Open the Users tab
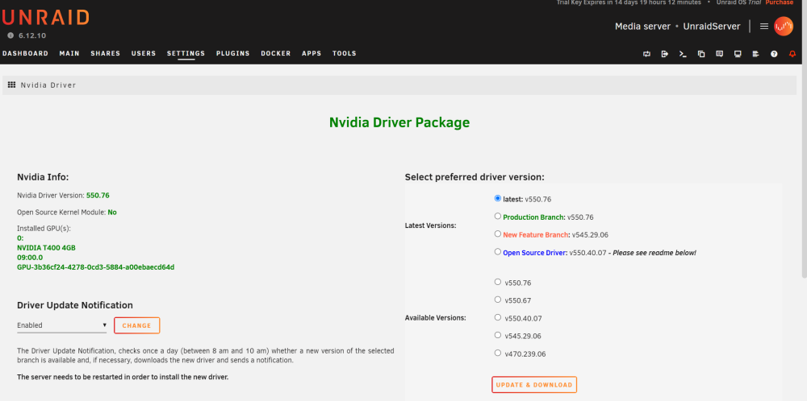 click(144, 53)
